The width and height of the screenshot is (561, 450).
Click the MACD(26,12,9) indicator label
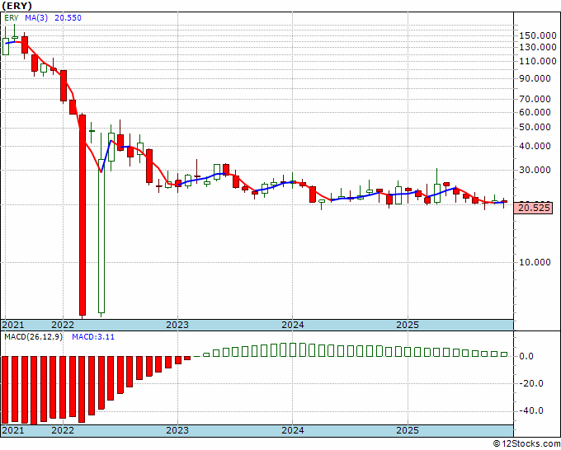point(33,337)
